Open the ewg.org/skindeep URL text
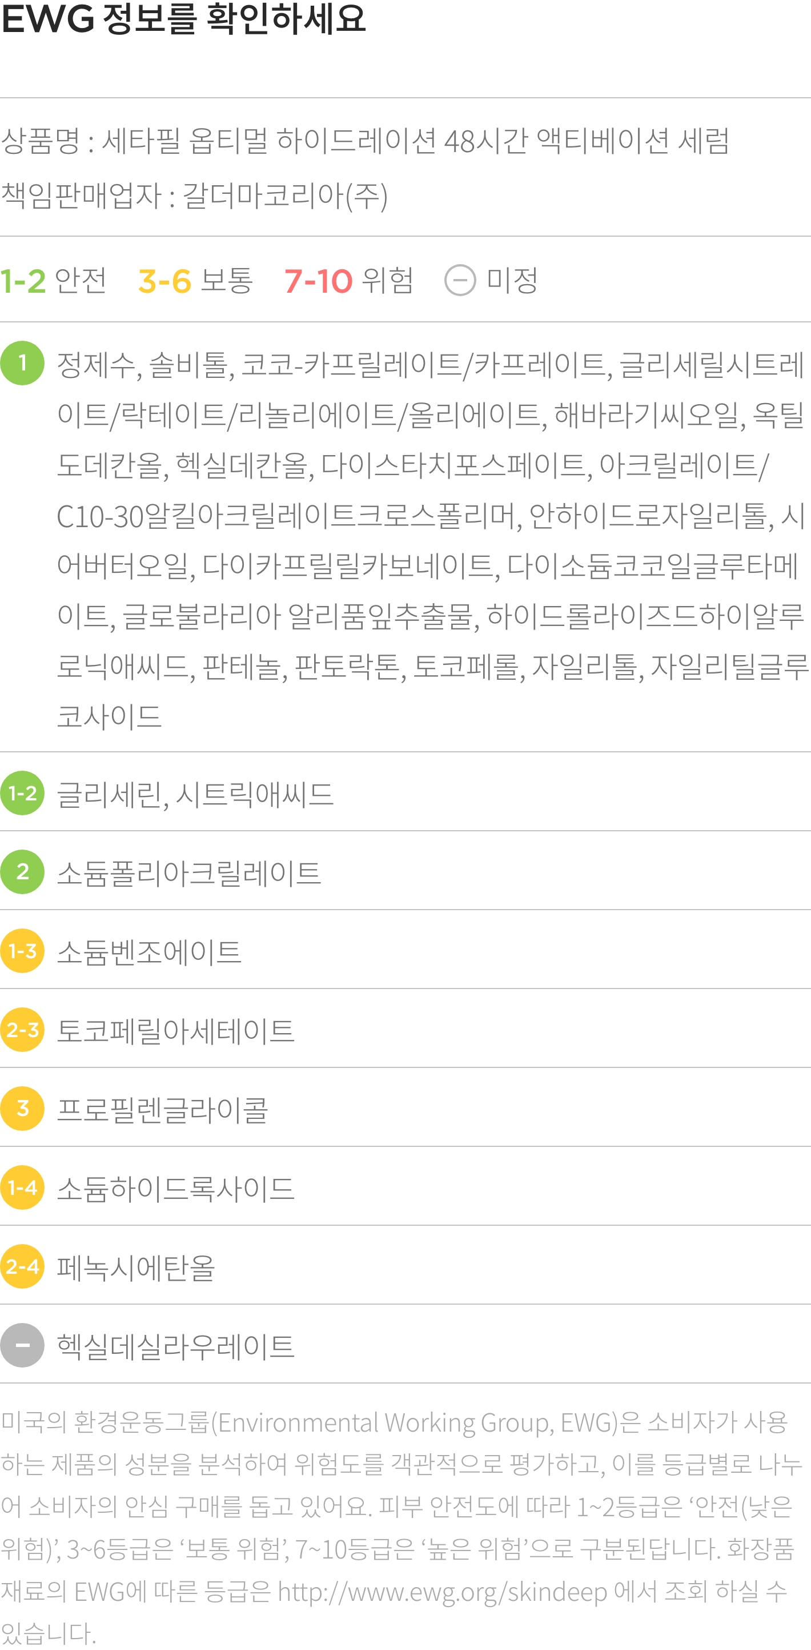 [442, 1592]
